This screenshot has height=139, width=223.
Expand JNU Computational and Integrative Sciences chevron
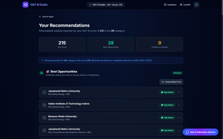[x=179, y=130]
